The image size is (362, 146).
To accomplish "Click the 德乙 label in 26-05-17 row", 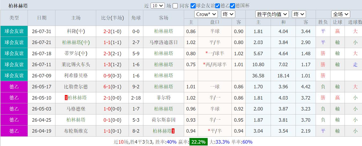I will (x=14, y=86).
